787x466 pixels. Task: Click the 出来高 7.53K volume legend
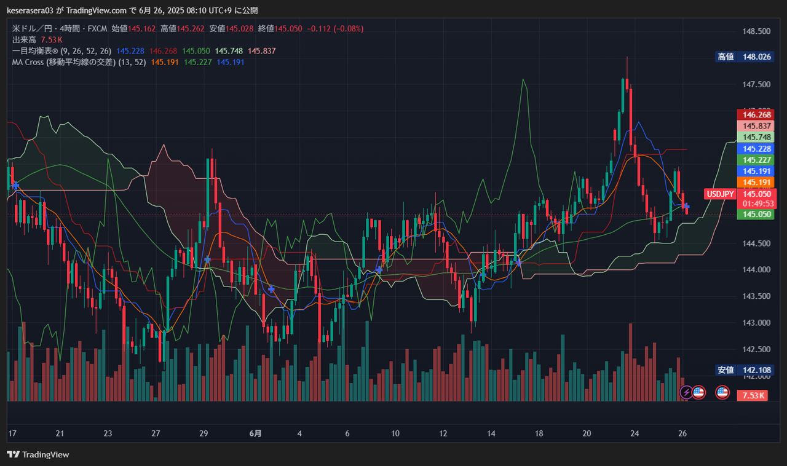point(36,39)
